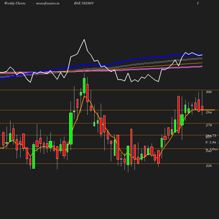Click the 284 price level label

pos(208,112)
